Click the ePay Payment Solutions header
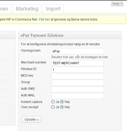The width and height of the screenshot is (127, 139). coord(70,35)
